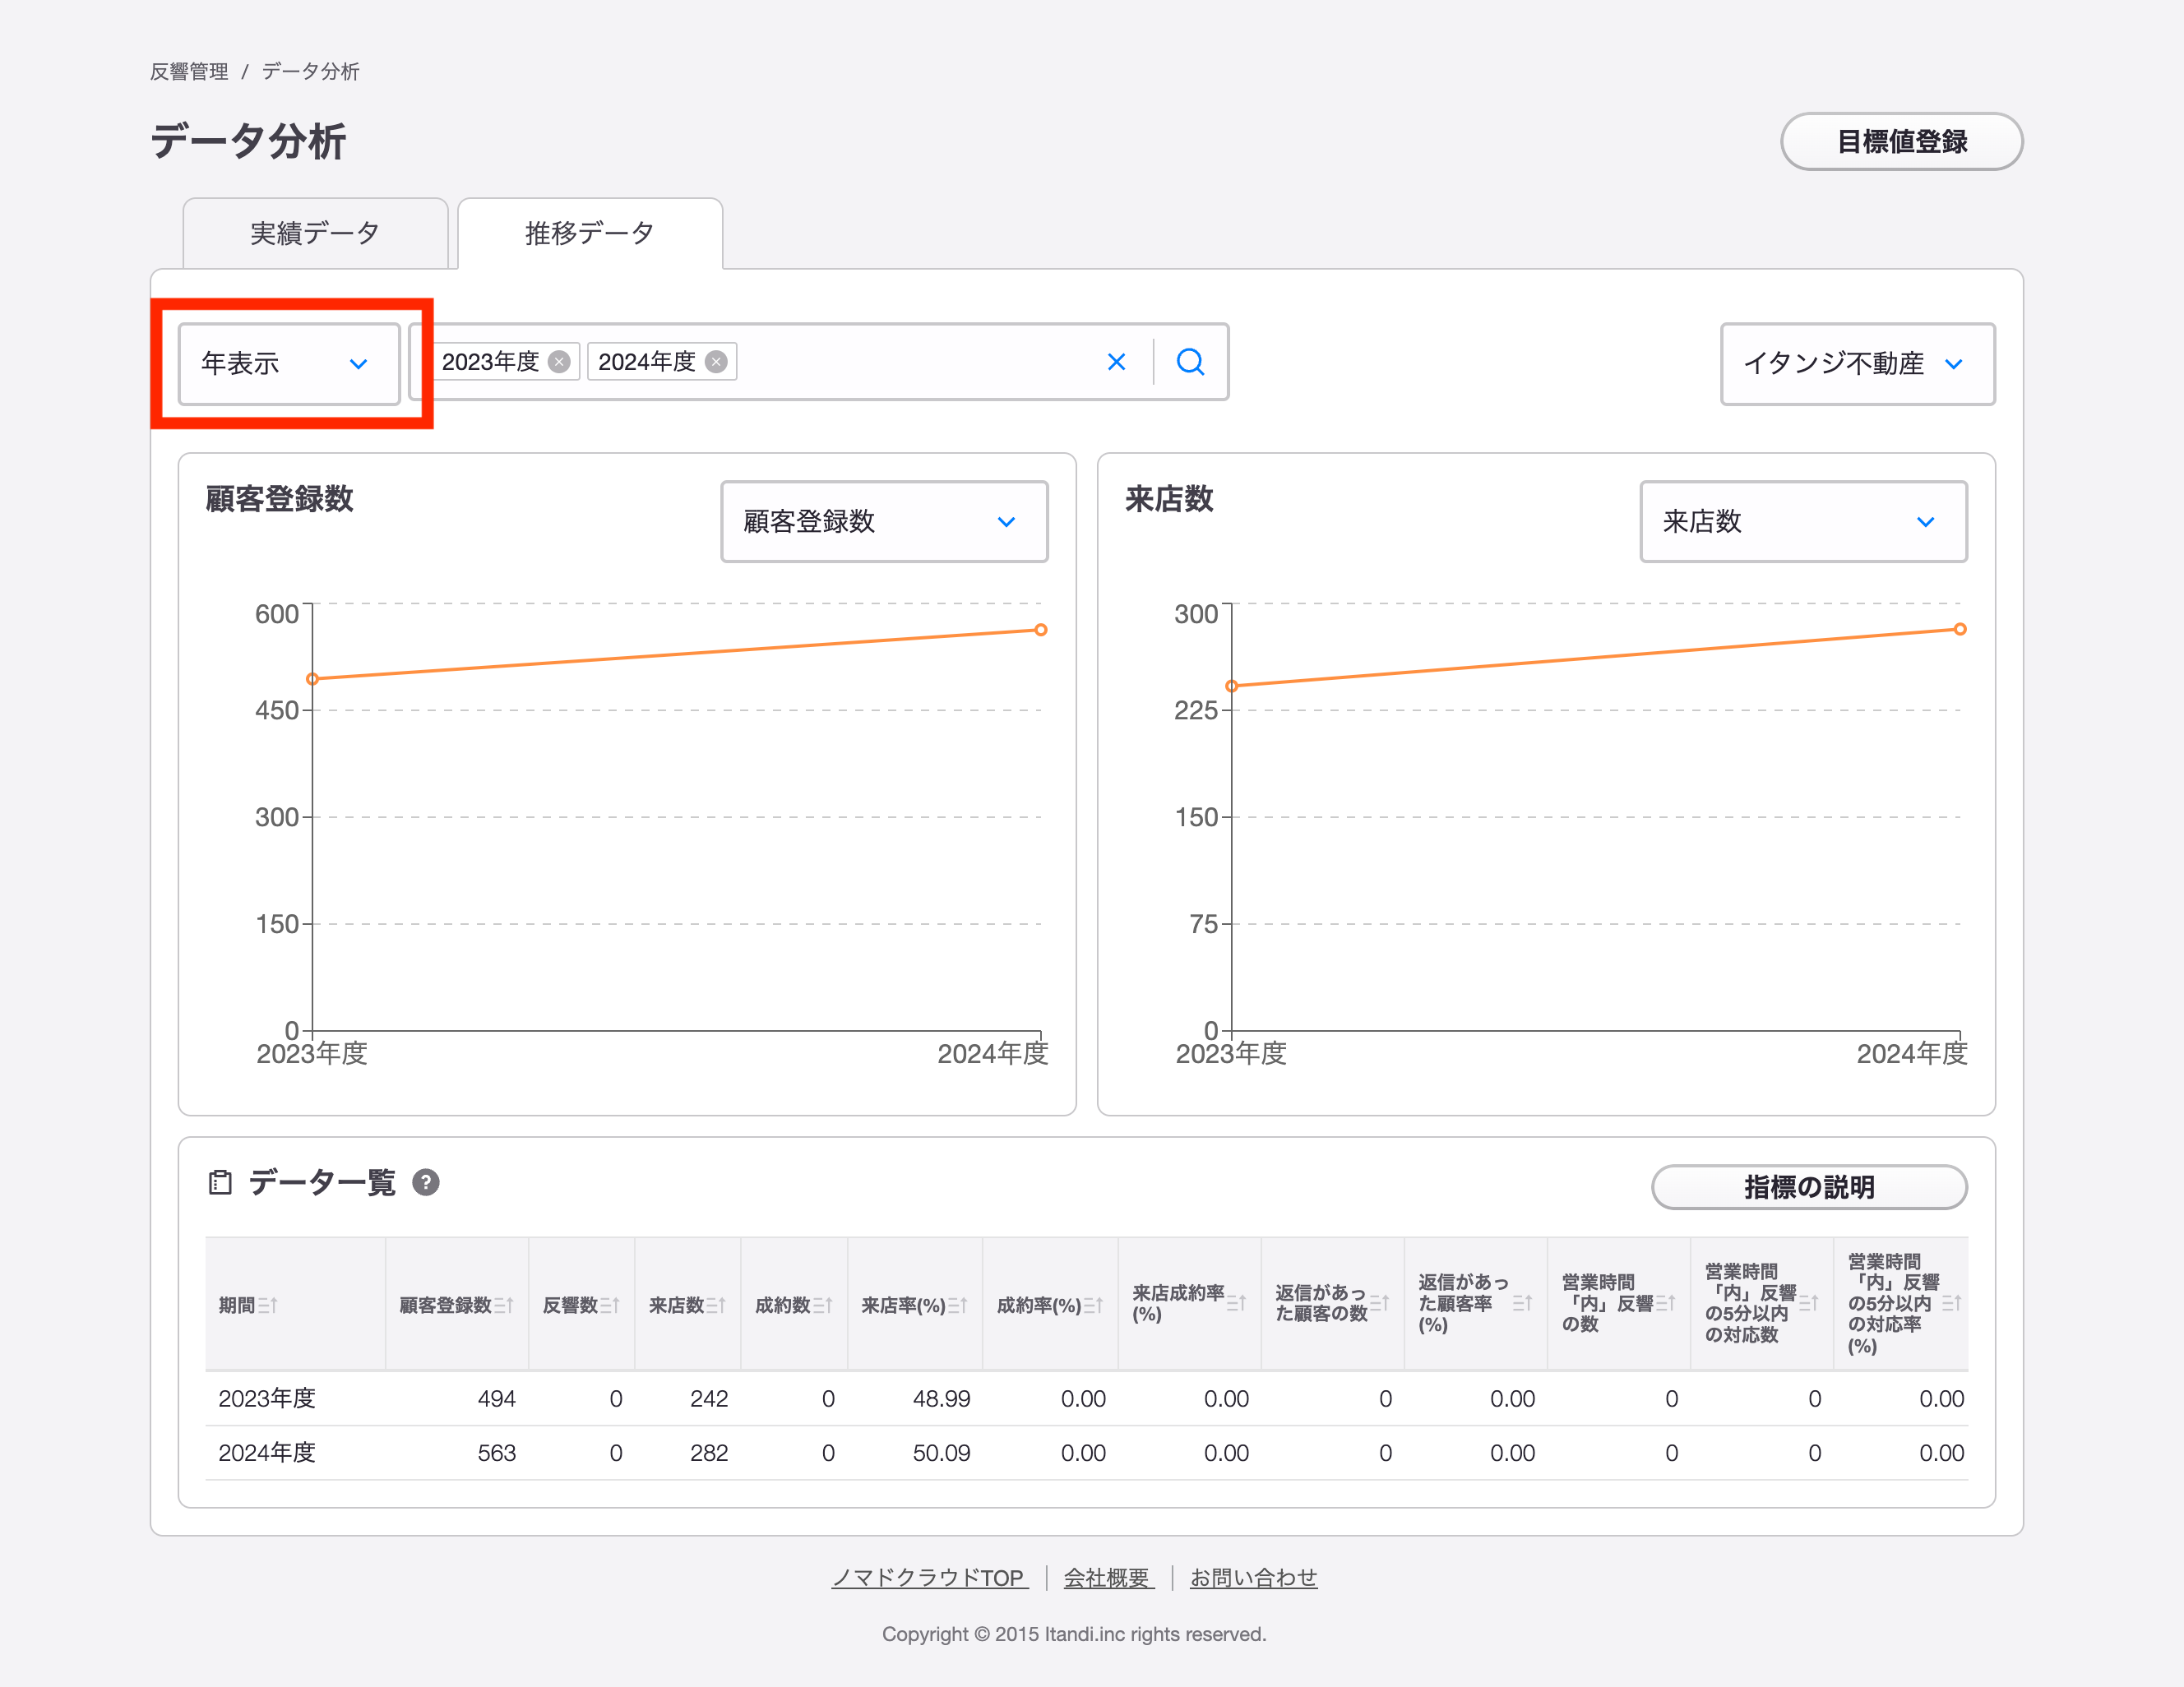Remove the 2024年度 tag
2184x1687 pixels.
pos(716,362)
